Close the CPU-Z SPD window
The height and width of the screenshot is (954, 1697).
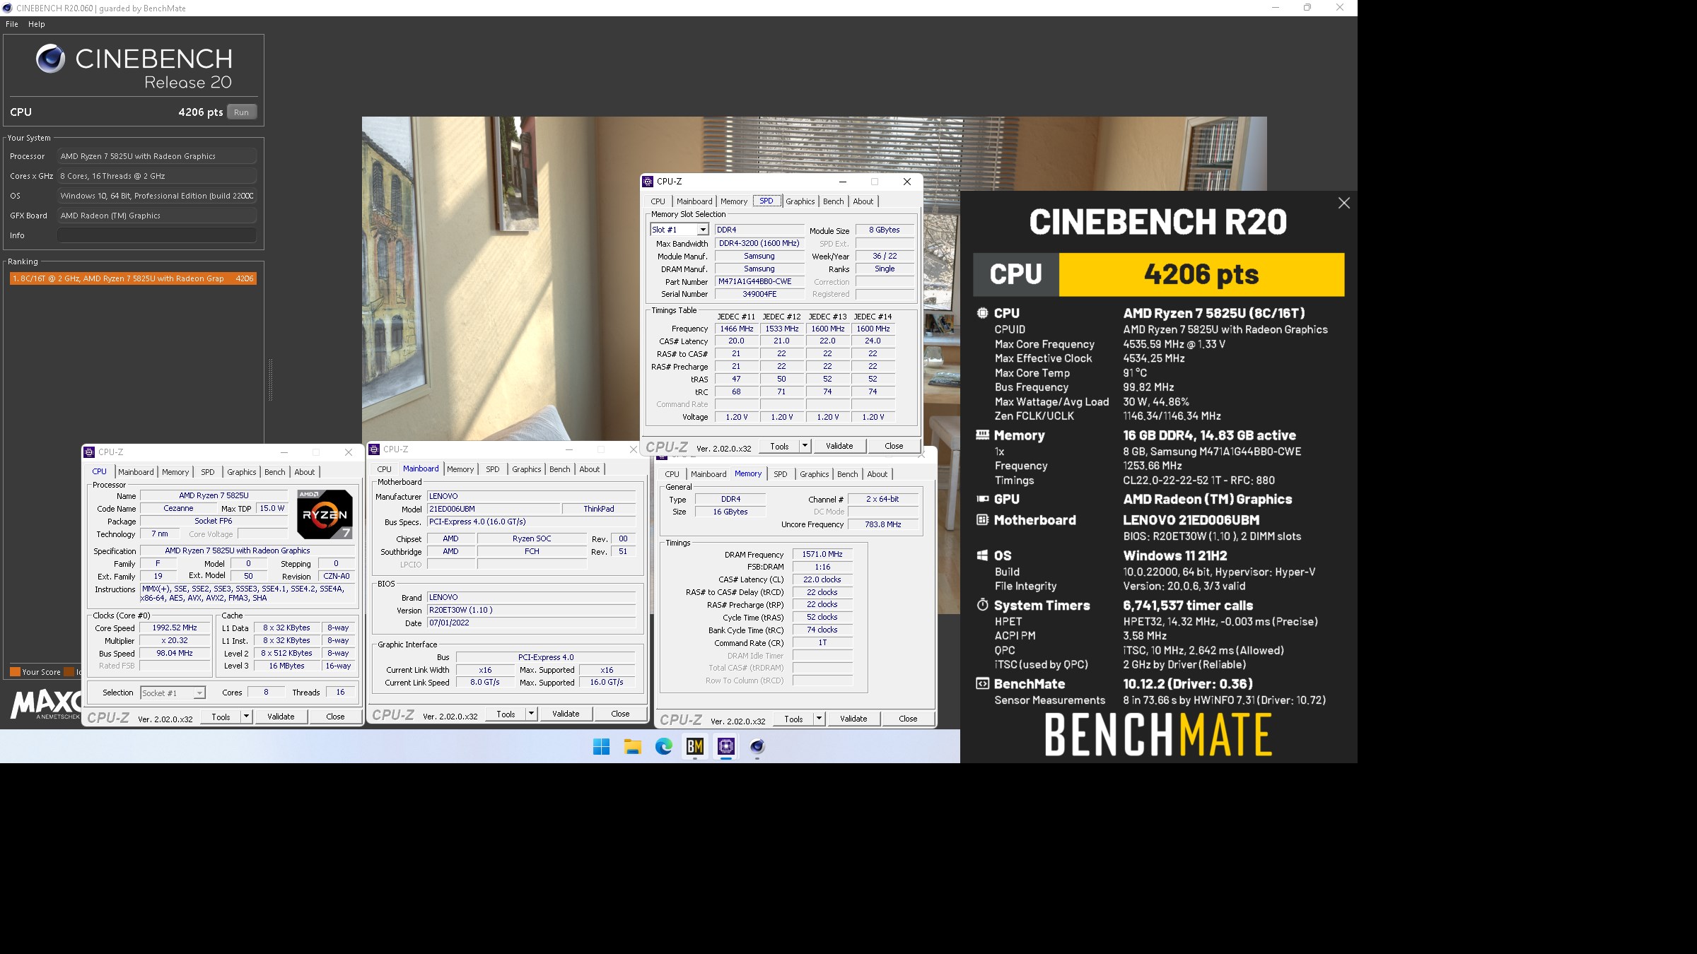[907, 182]
